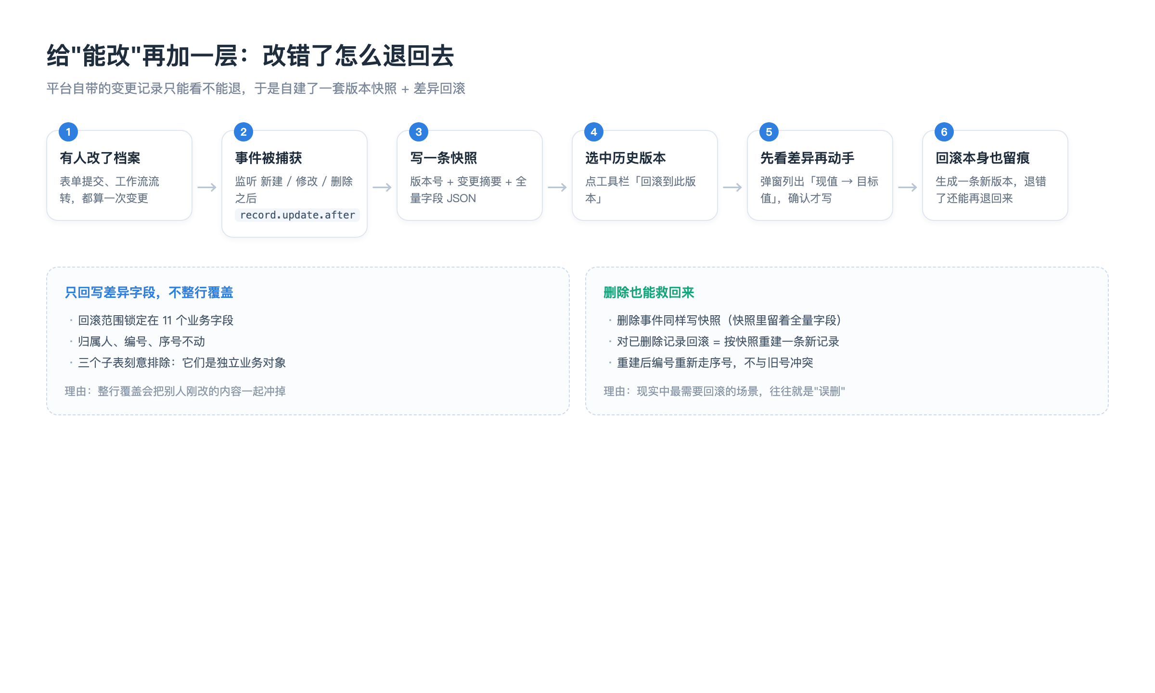Select bullet 回滚范围锁定在 11 个业务字段

155,321
